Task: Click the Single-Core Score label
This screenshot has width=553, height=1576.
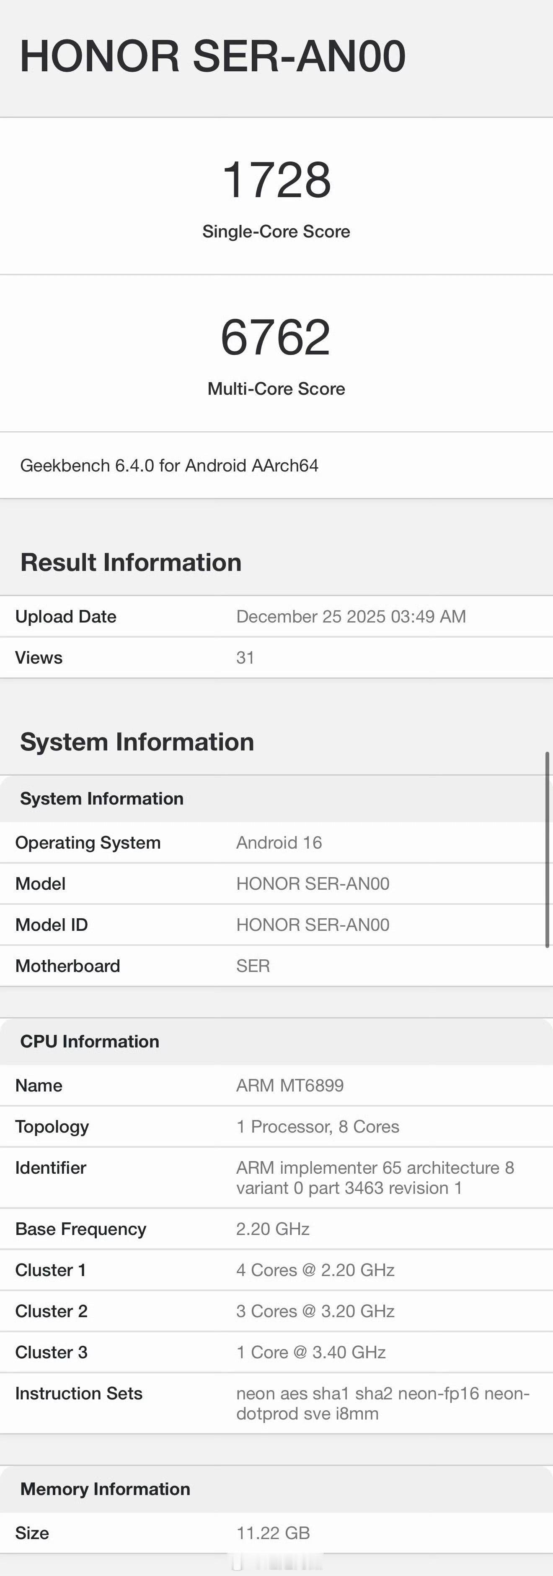Action: coord(276,231)
